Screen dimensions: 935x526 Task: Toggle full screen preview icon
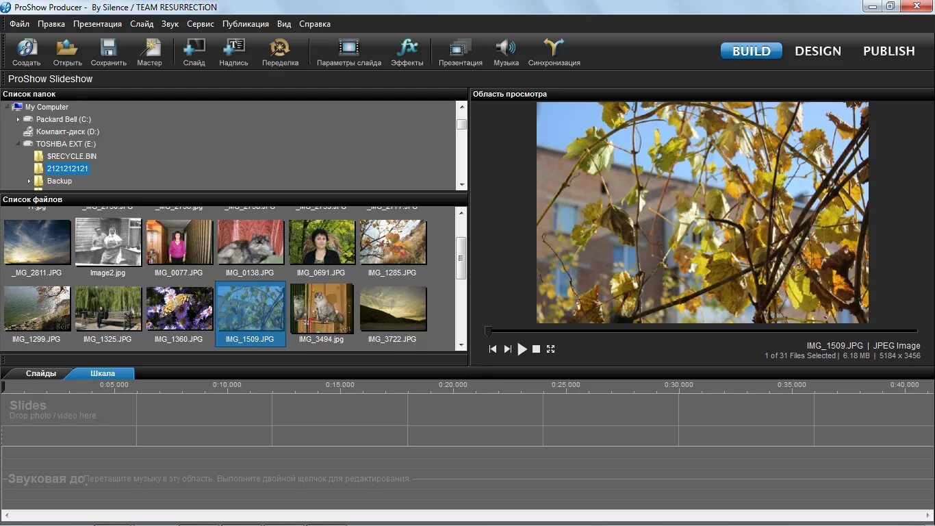pyautogui.click(x=550, y=349)
